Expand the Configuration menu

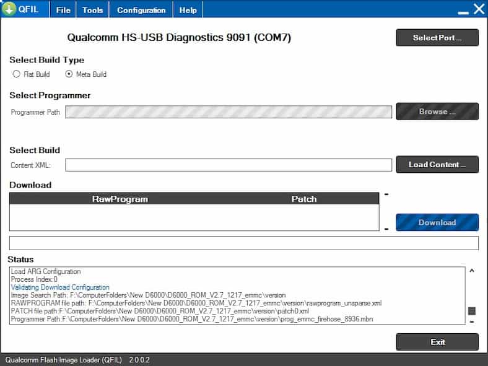141,10
